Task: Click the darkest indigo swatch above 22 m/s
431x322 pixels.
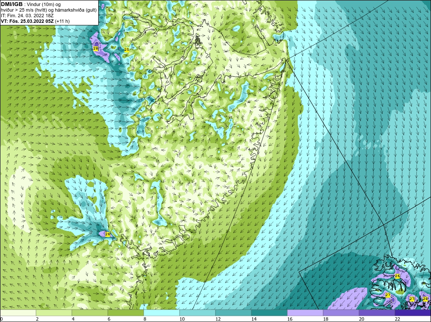Action: coord(412,313)
